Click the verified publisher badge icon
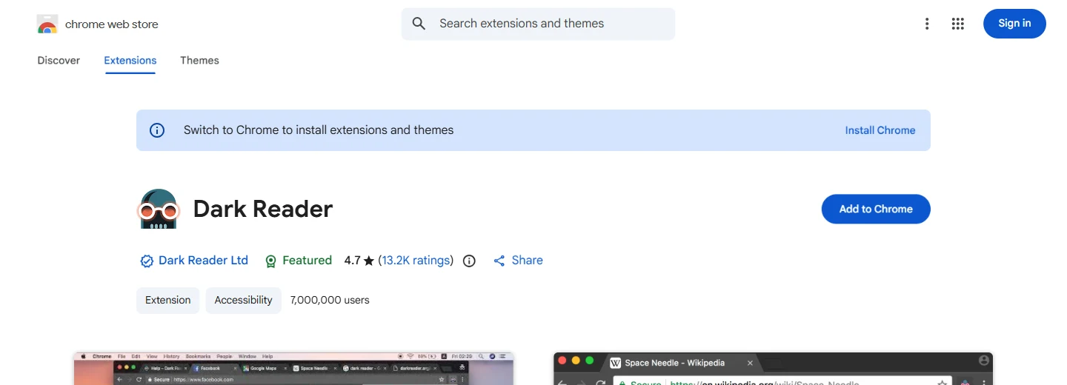 [x=146, y=261]
